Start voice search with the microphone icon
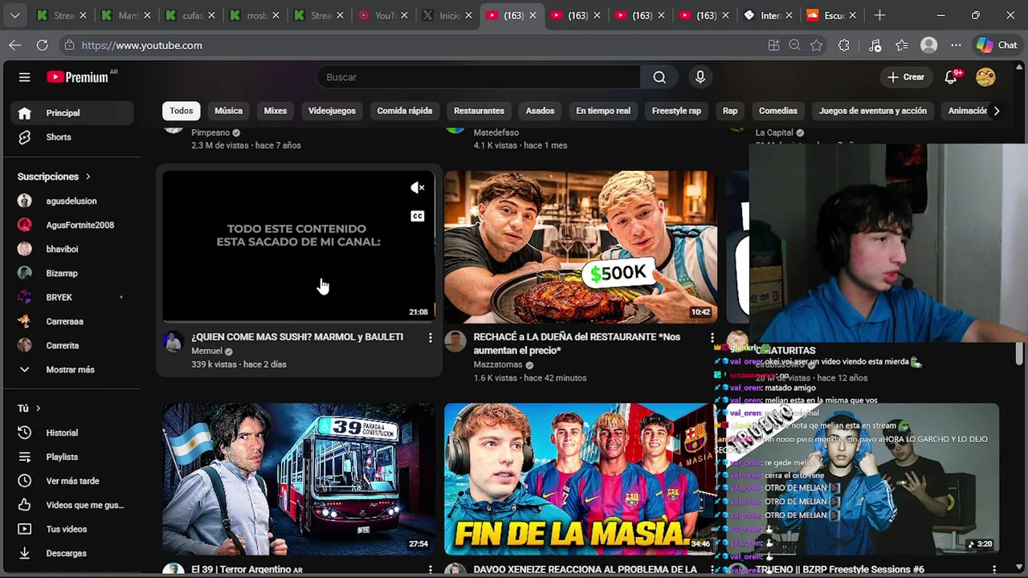The width and height of the screenshot is (1028, 578). [x=700, y=77]
